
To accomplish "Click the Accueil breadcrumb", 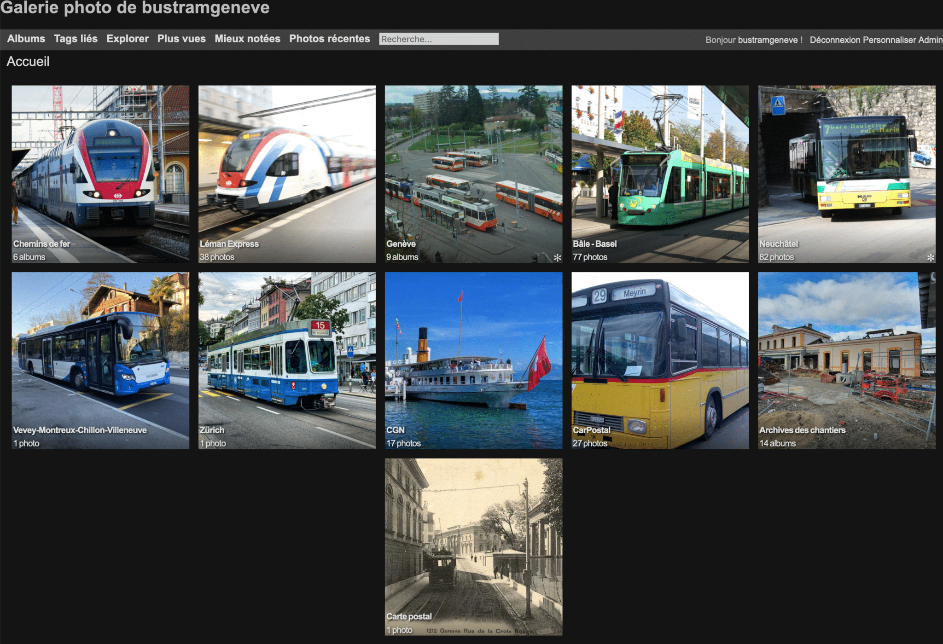I will [28, 62].
